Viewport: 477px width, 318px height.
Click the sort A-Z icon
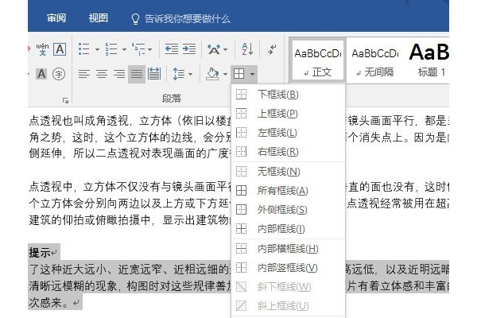247,49
